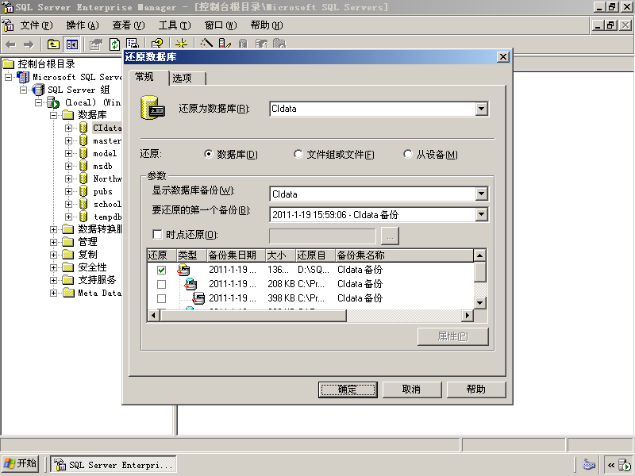This screenshot has height=476, width=635.
Task: Toggle the Show/Hide console tree icon
Action: pyautogui.click(x=72, y=44)
